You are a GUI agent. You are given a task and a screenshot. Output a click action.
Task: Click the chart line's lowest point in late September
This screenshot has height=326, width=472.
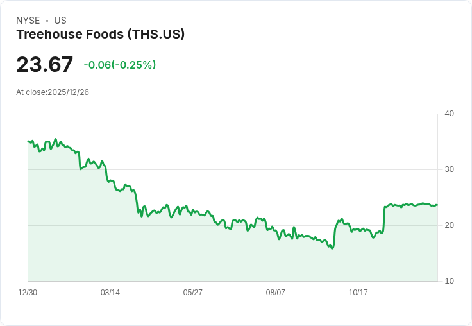pyautogui.click(x=332, y=248)
